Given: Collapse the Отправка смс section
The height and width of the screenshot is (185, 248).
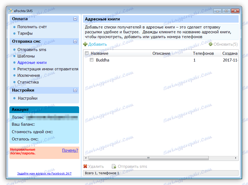Looking at the screenshot, I should click(75, 41).
